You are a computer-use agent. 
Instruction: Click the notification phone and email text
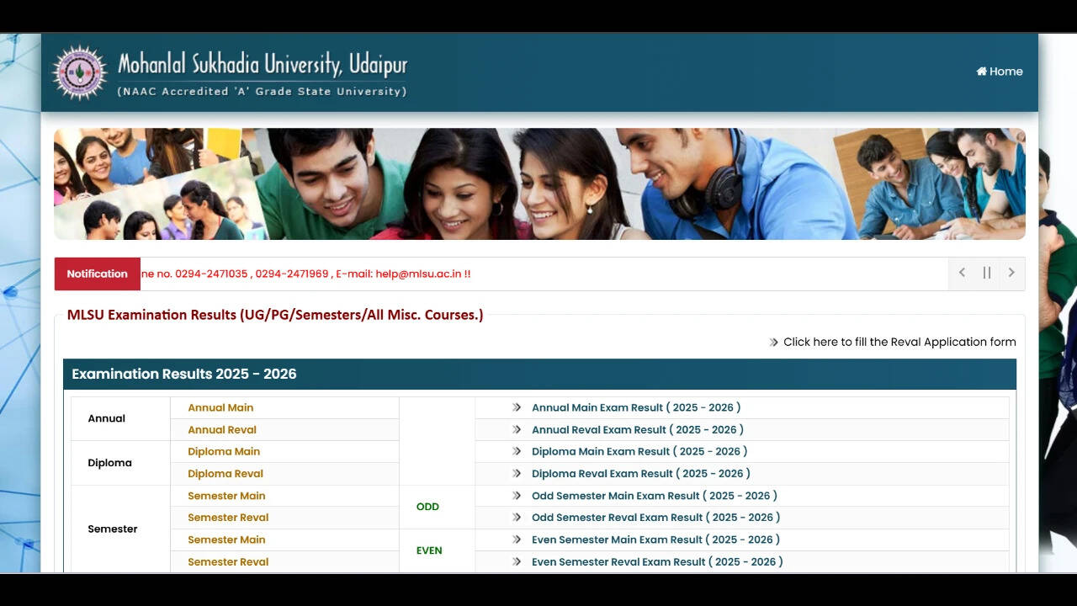point(306,274)
